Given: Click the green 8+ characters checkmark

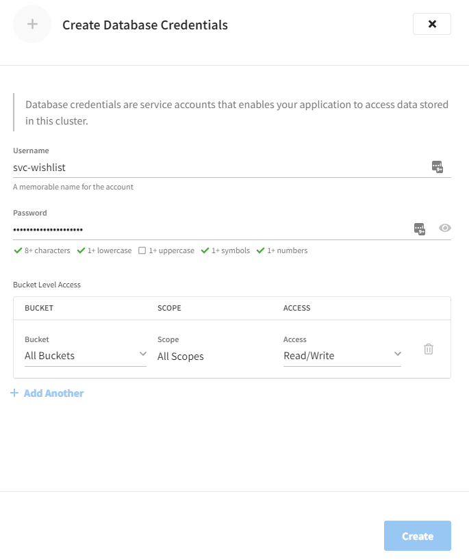Looking at the screenshot, I should 19,250.
